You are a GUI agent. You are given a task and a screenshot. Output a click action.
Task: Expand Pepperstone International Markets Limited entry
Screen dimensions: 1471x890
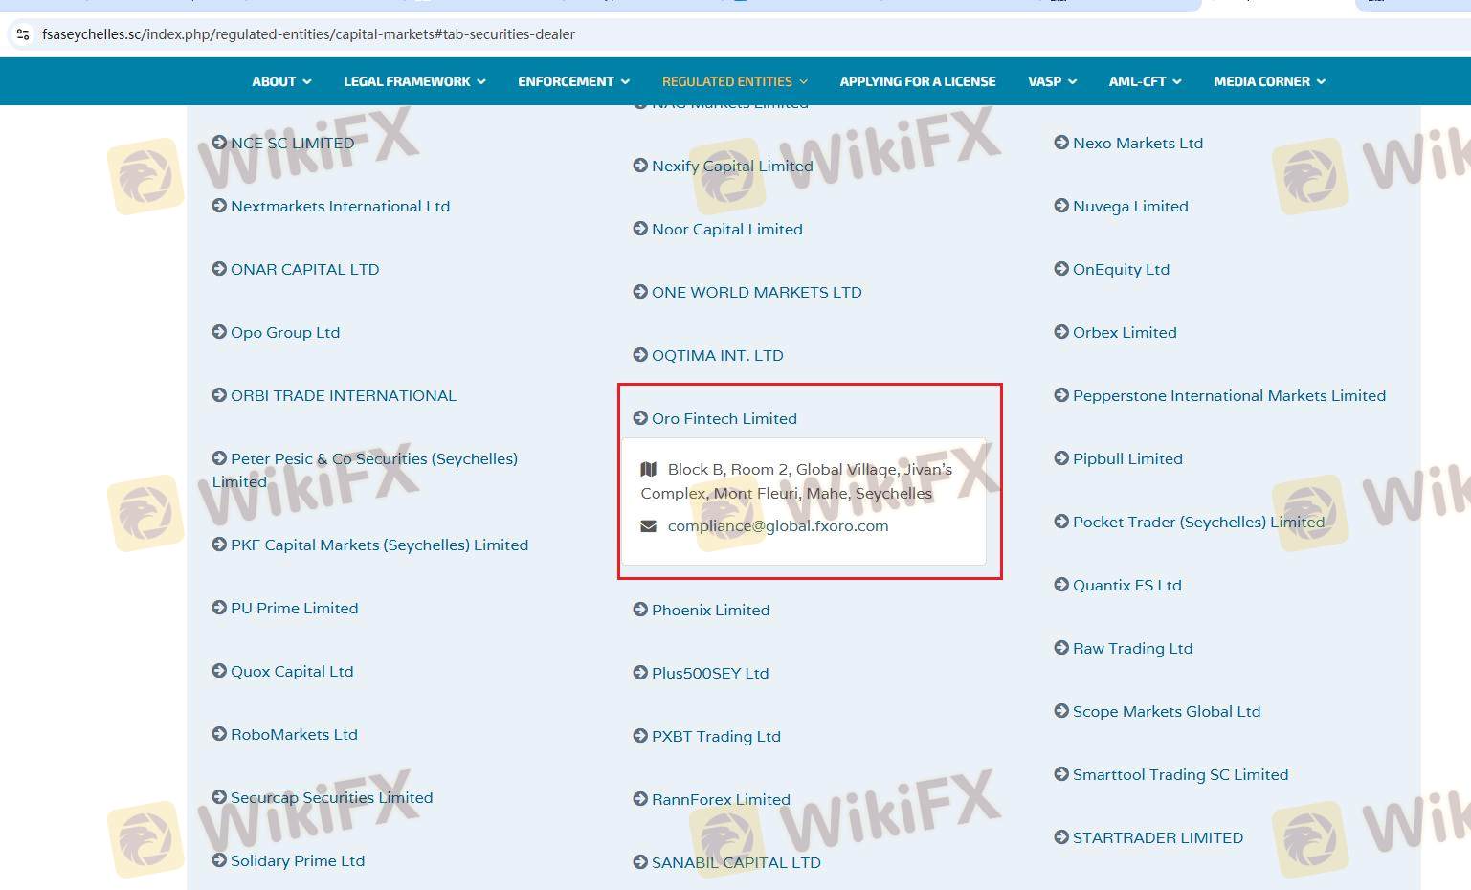1228,395
